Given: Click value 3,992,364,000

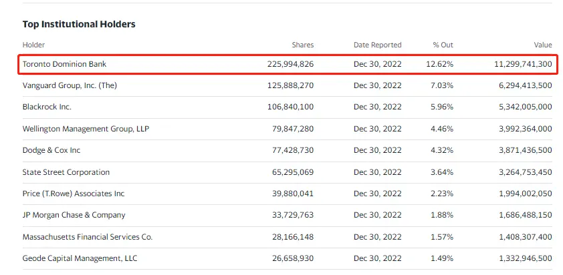Looking at the screenshot, I should point(526,129).
